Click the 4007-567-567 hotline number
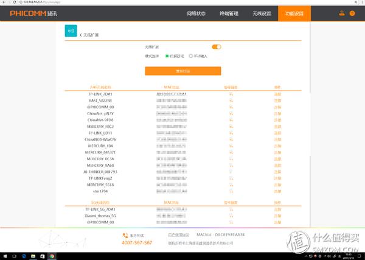The width and height of the screenshot is (365, 260). [x=137, y=243]
